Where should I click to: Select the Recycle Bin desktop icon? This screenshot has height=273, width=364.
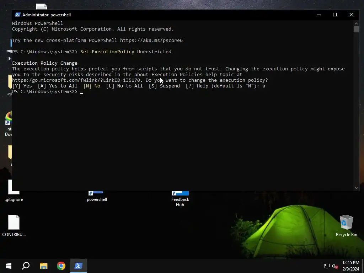[x=346, y=225]
